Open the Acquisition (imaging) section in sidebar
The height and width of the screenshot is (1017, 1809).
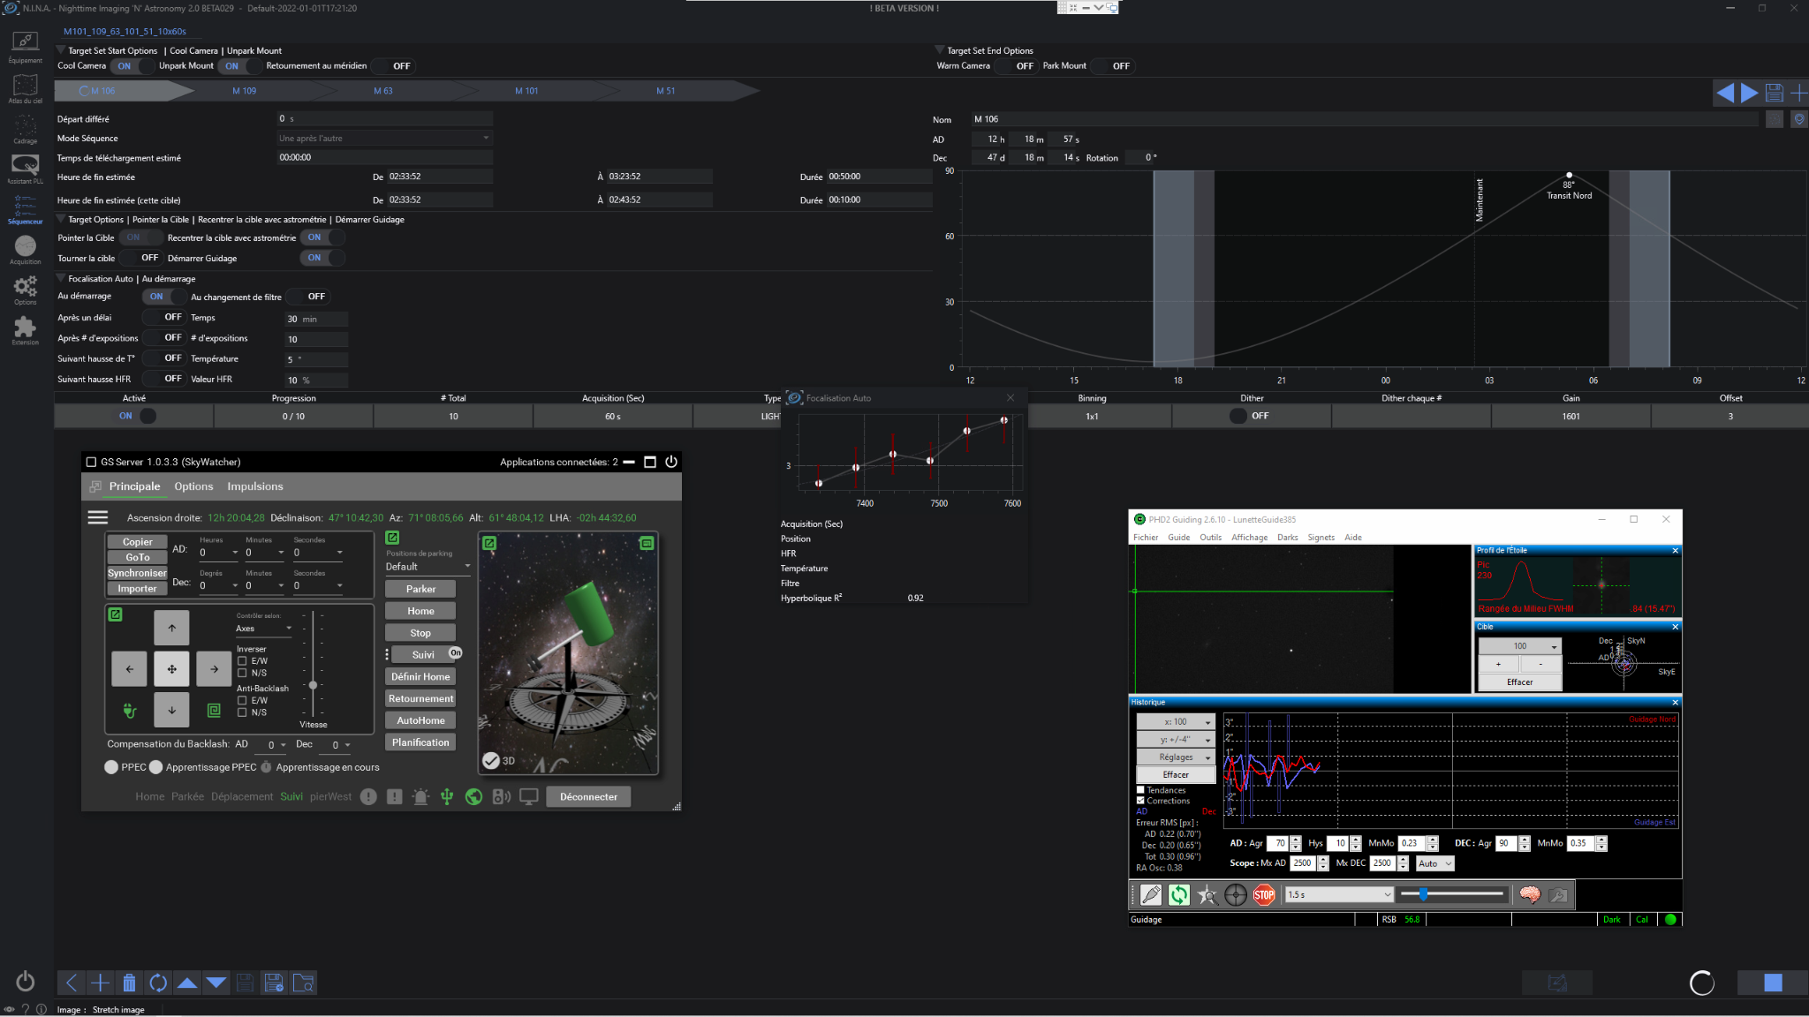[x=25, y=249]
